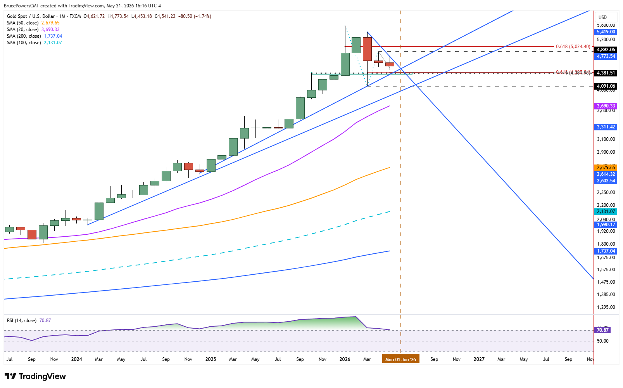Image resolution: width=623 pixels, height=388 pixels.
Task: Select the Gold Spot / U.S. Dollar title
Action: [31, 16]
